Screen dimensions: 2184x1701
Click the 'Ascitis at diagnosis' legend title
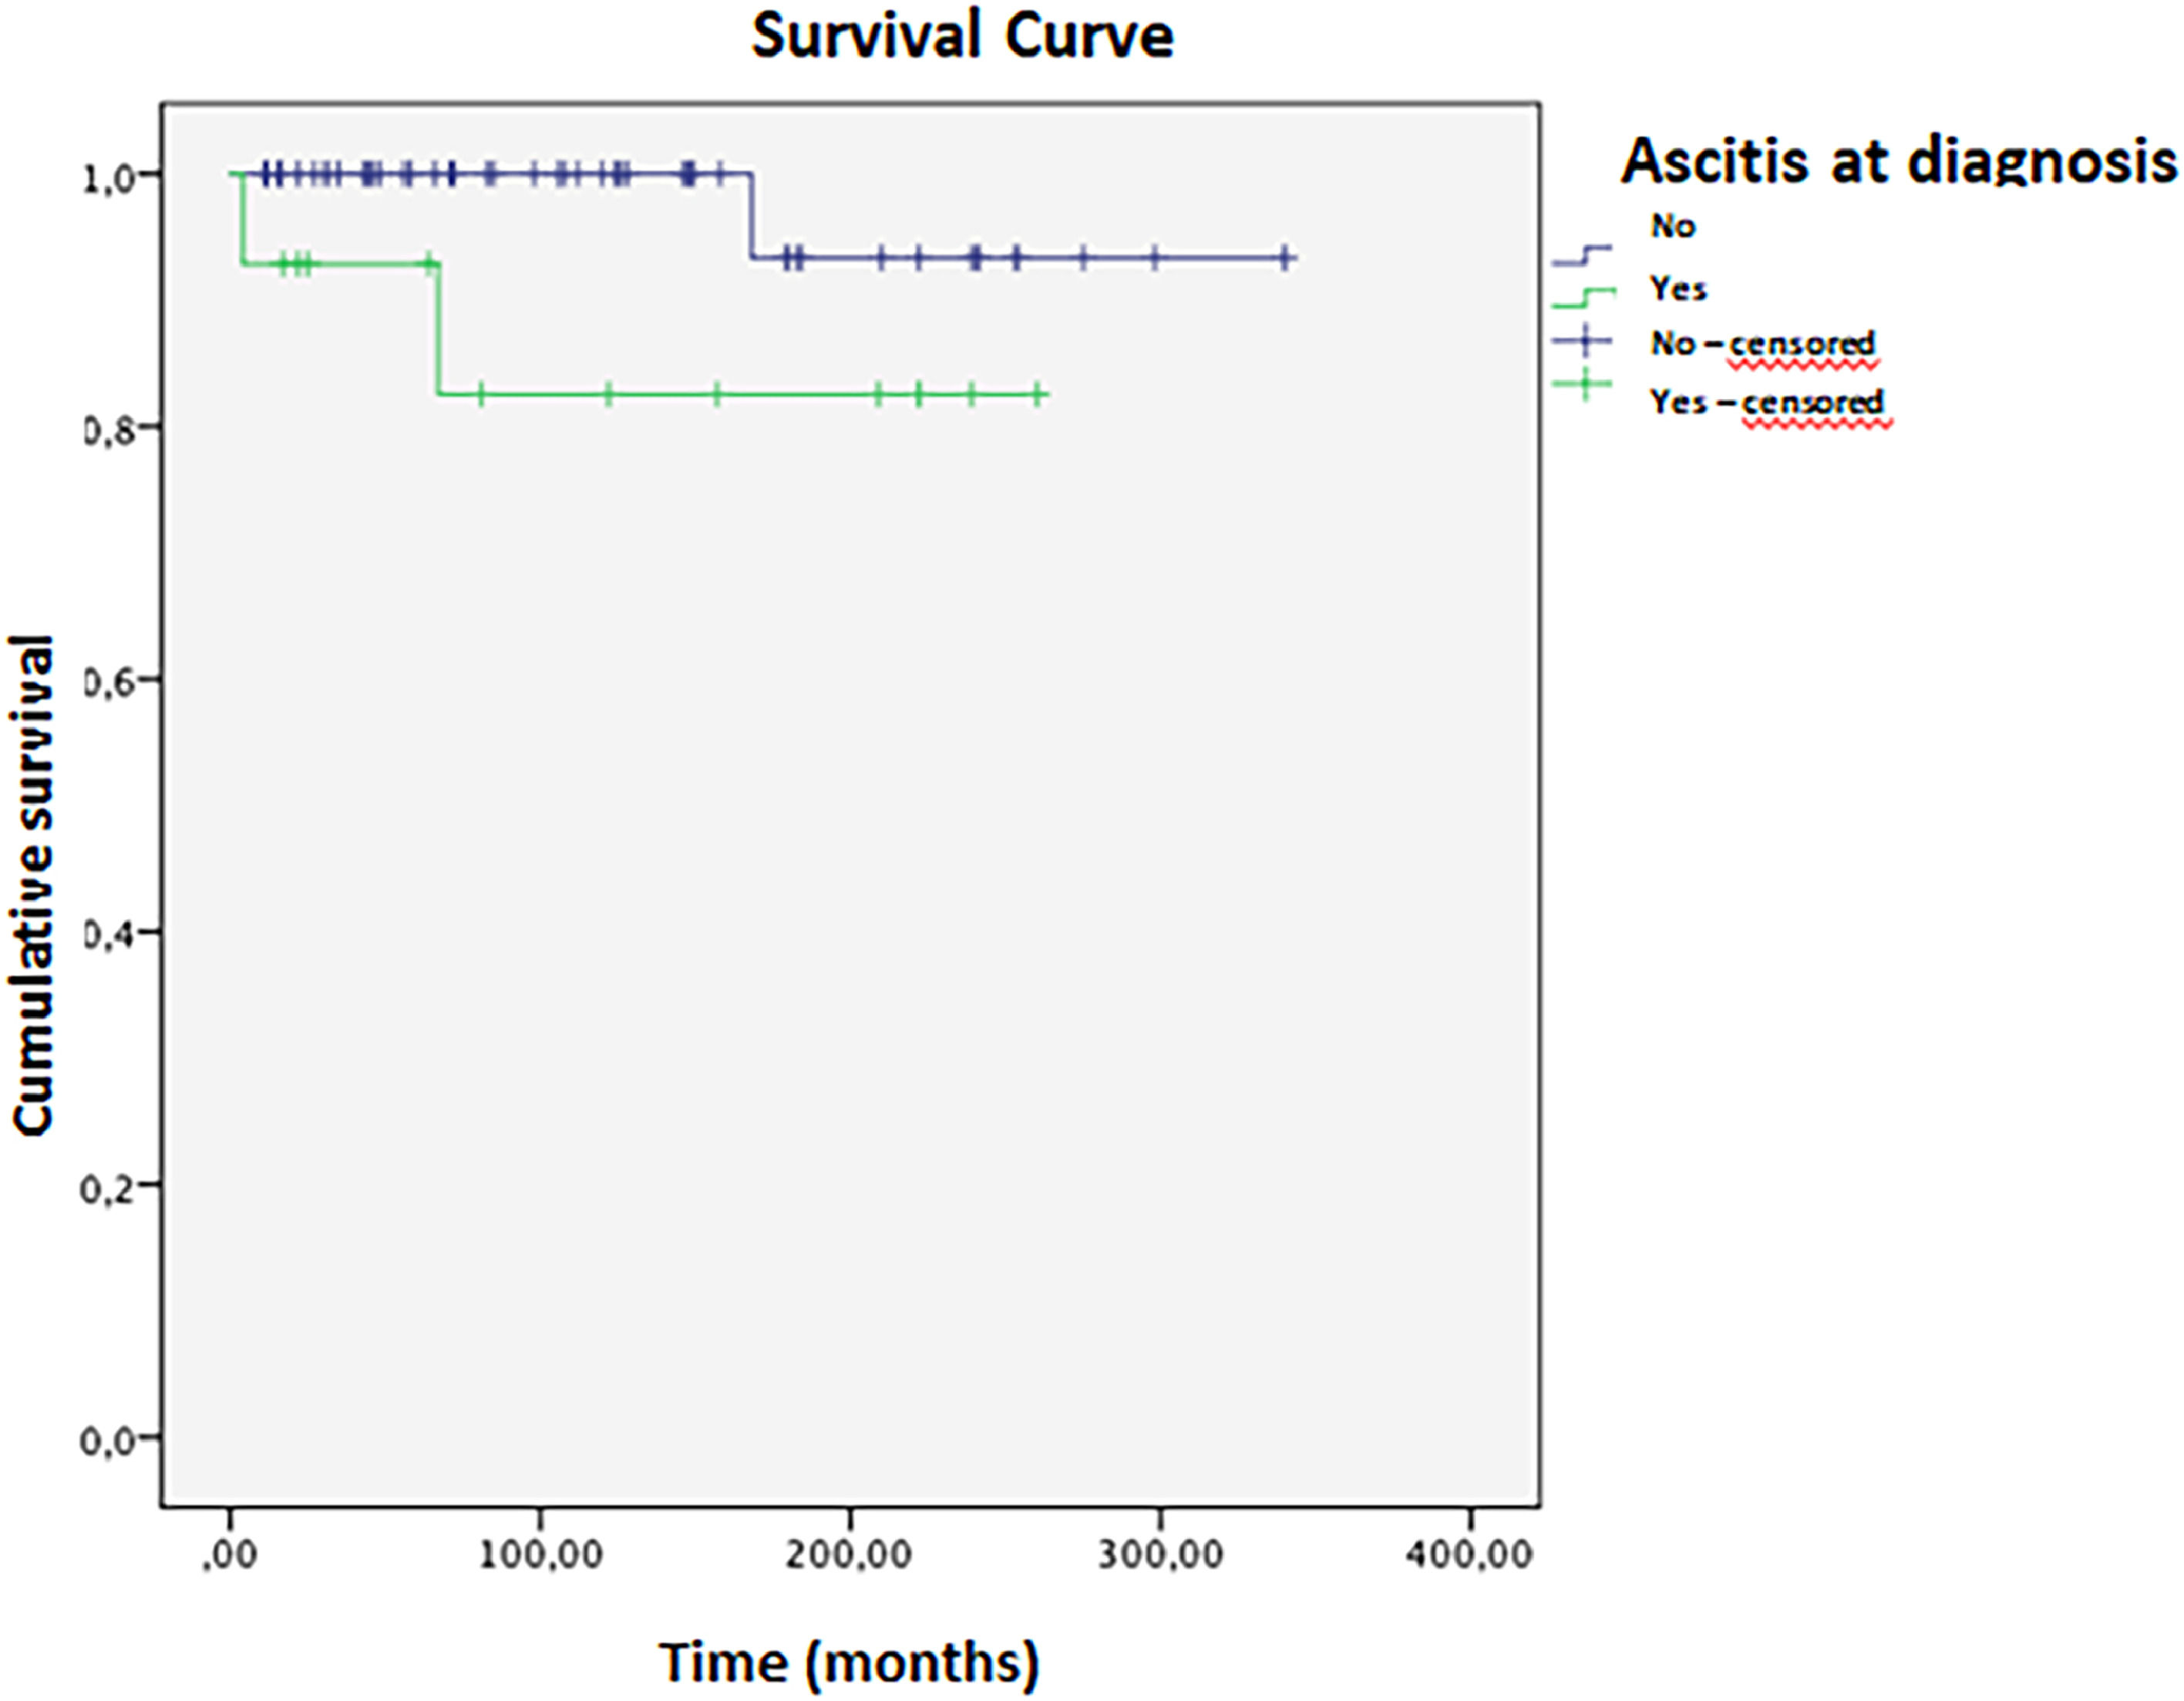[x=1898, y=161]
